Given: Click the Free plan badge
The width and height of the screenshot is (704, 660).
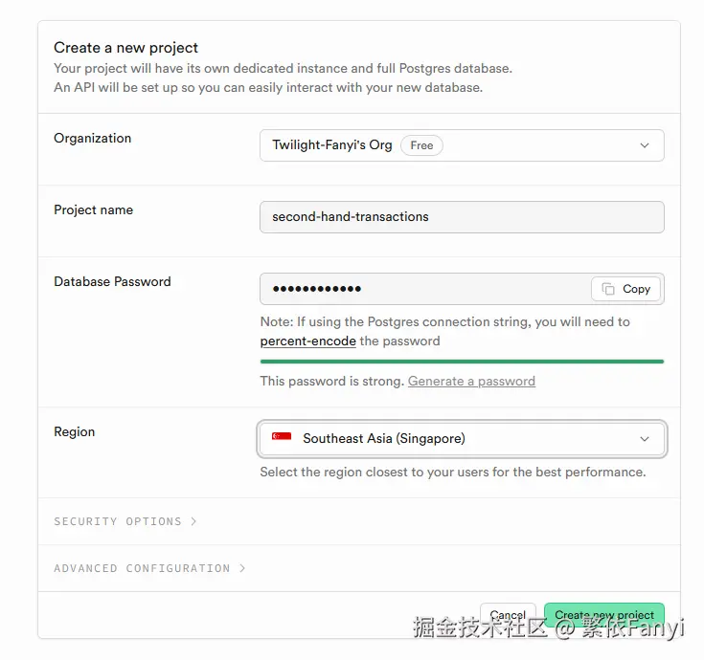Looking at the screenshot, I should coord(421,145).
